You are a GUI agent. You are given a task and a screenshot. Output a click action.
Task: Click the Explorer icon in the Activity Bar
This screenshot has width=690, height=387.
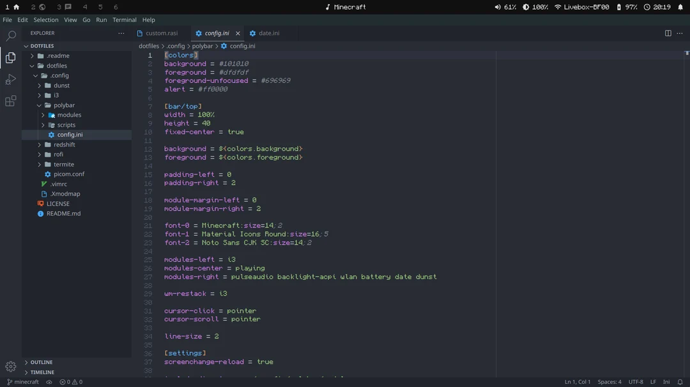10,57
